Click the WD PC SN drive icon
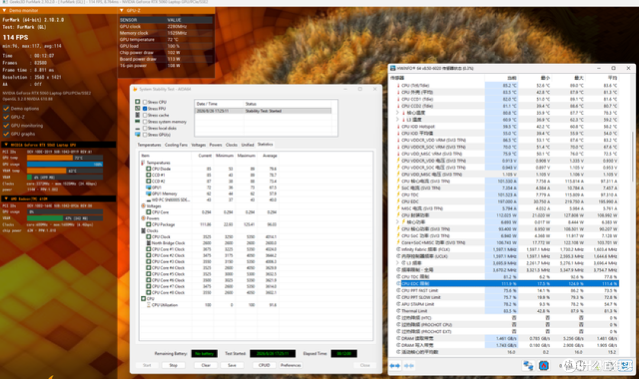The width and height of the screenshot is (639, 379). pos(149,200)
